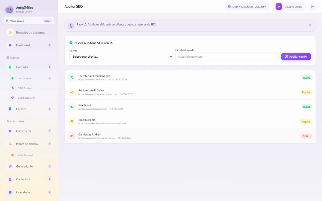The width and height of the screenshot is (322, 201).
Task: Select the Camisetas Andrés audit row
Action: coord(190,136)
